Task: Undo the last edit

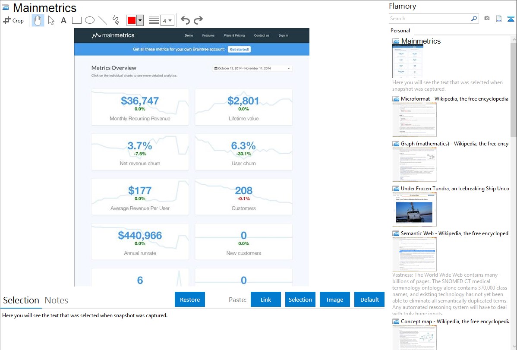Action: [185, 20]
